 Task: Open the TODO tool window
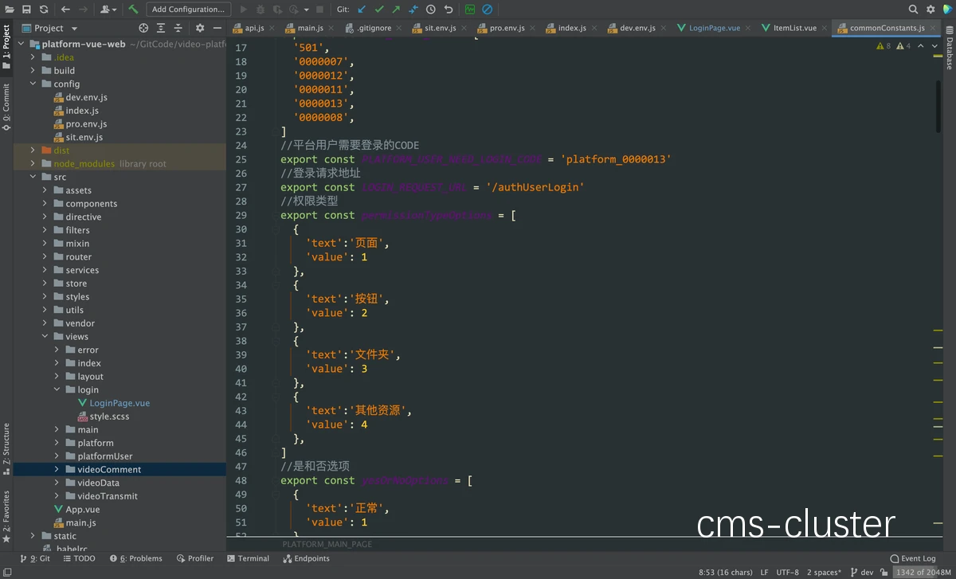[x=79, y=558]
